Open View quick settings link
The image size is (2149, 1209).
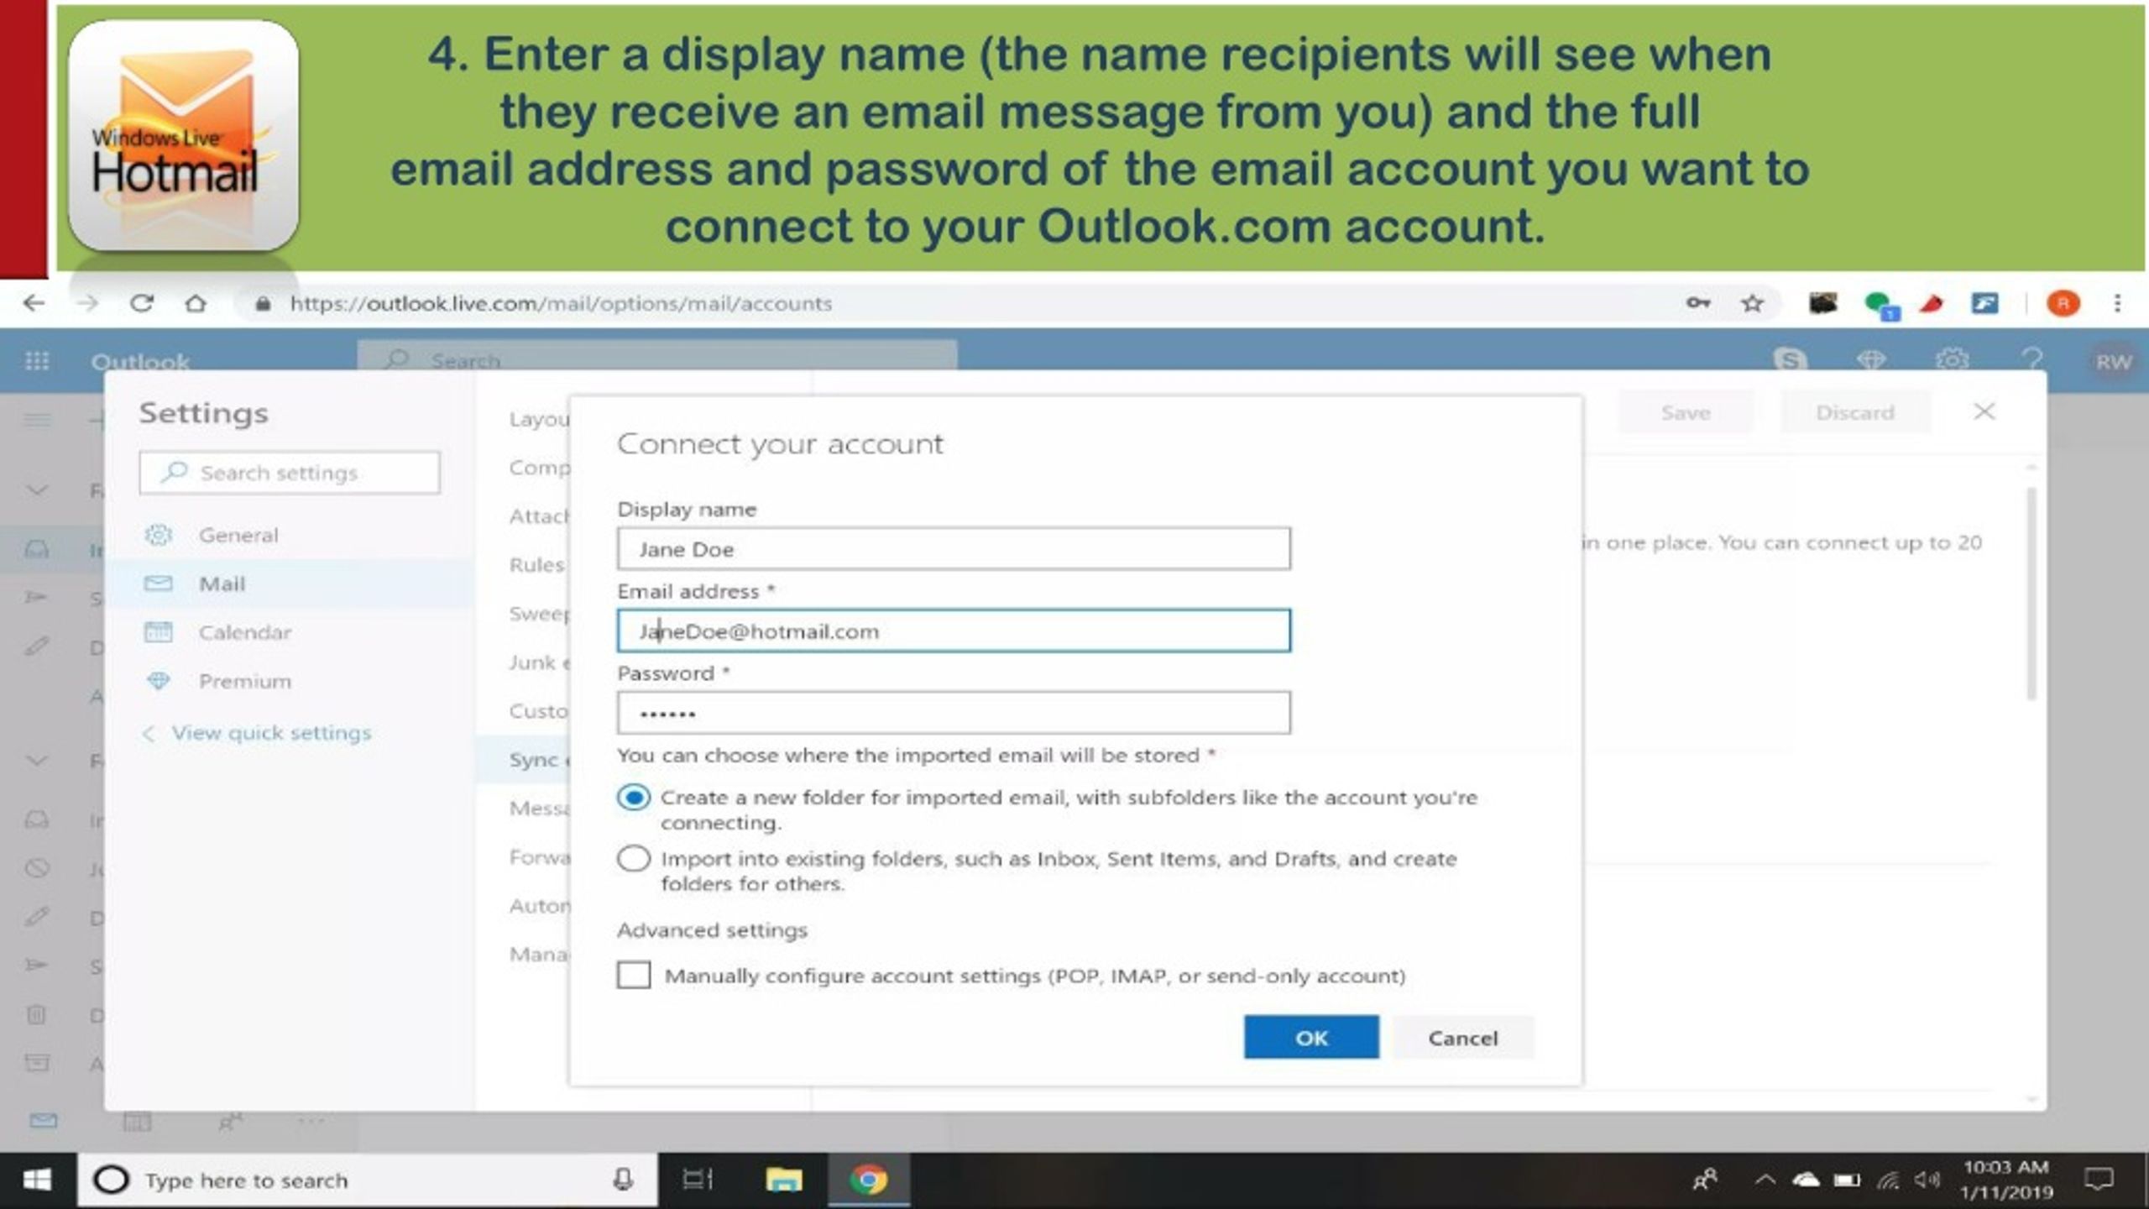pos(257,733)
